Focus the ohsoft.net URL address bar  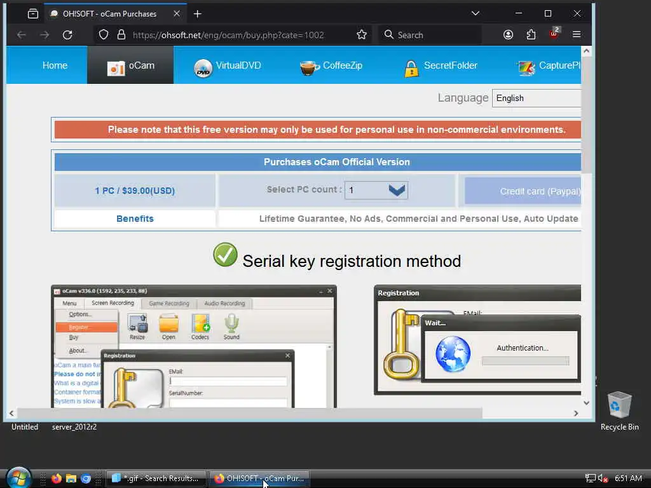[228, 36]
